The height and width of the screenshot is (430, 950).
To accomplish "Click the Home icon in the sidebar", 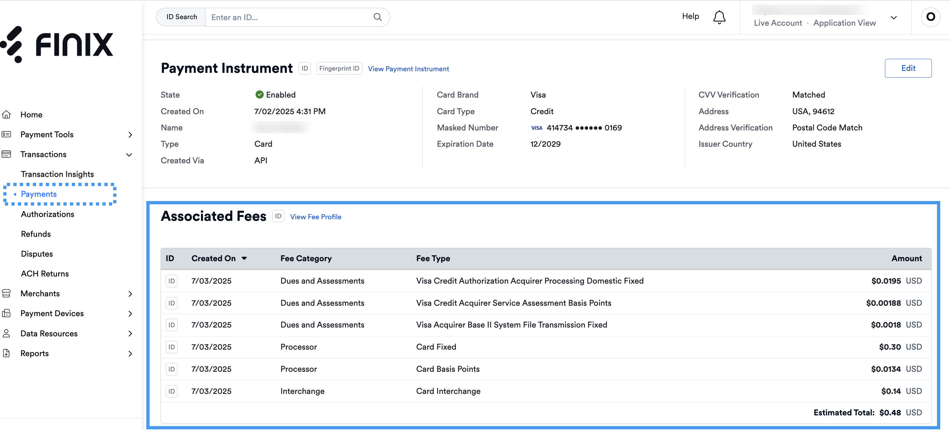I will tap(7, 114).
